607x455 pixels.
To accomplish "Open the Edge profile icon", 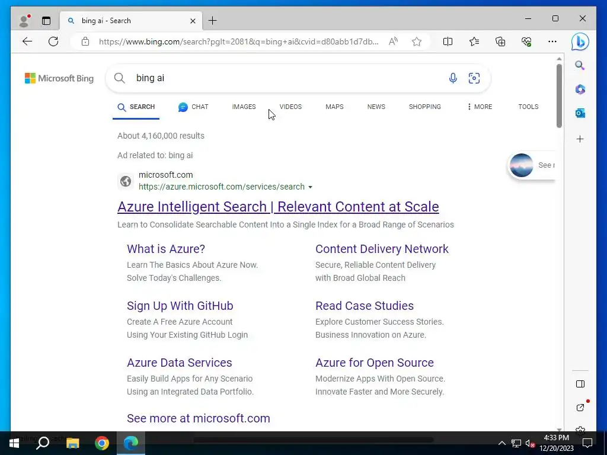I will point(24,21).
